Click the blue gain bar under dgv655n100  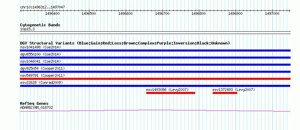[x=155, y=58]
